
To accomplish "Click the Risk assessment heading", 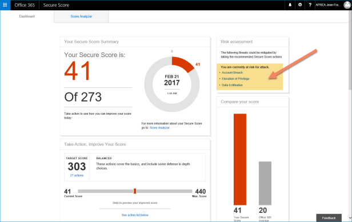I will tap(237, 42).
